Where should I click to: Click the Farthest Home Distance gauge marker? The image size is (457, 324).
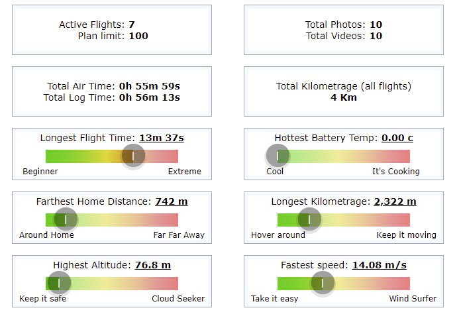point(66,219)
